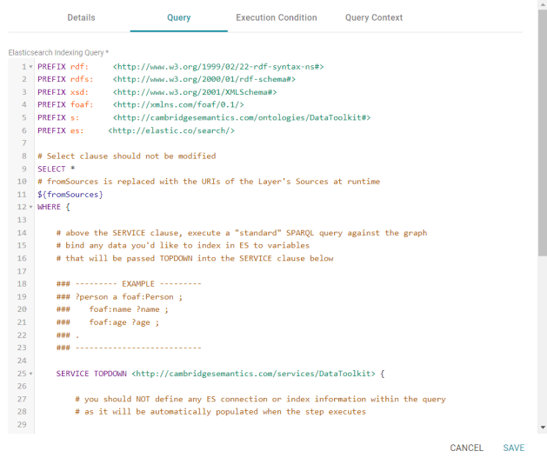This screenshot has height=458, width=547.
Task: Click line number 7 in the gutter
Action: pyautogui.click(x=24, y=143)
